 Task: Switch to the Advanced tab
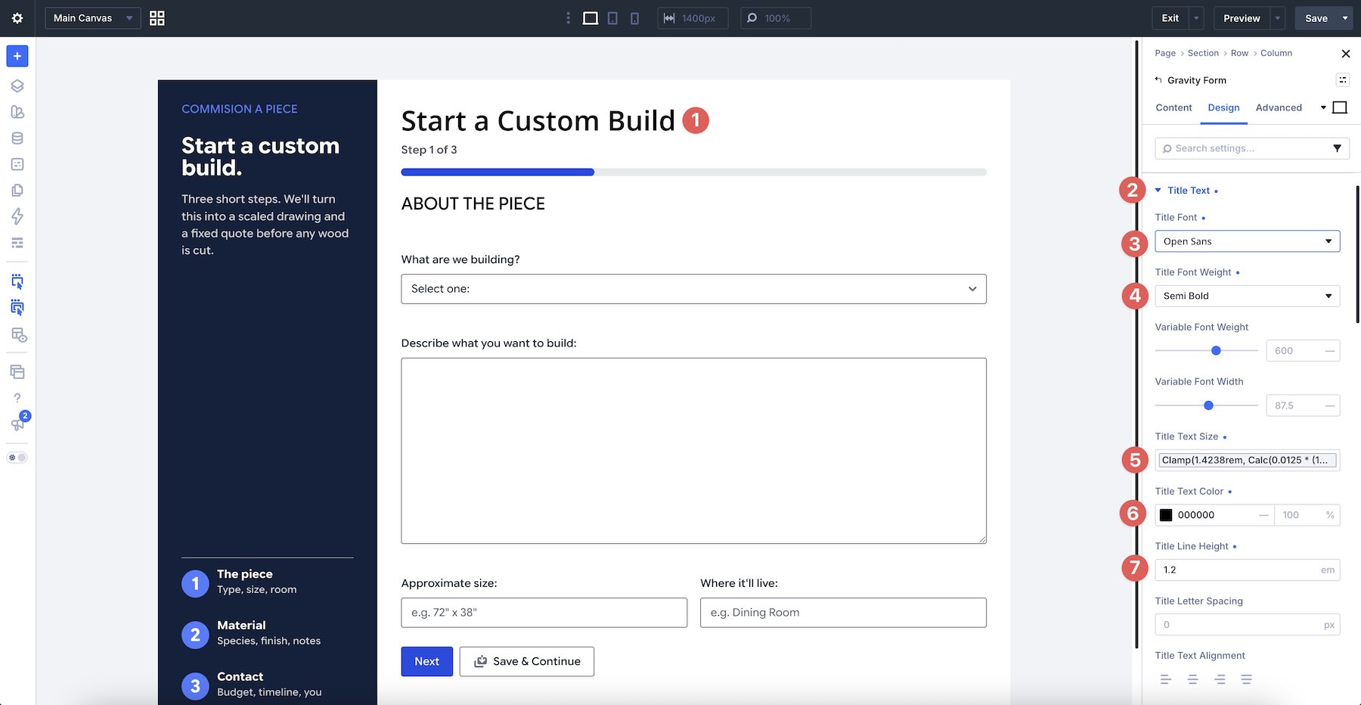(x=1279, y=107)
